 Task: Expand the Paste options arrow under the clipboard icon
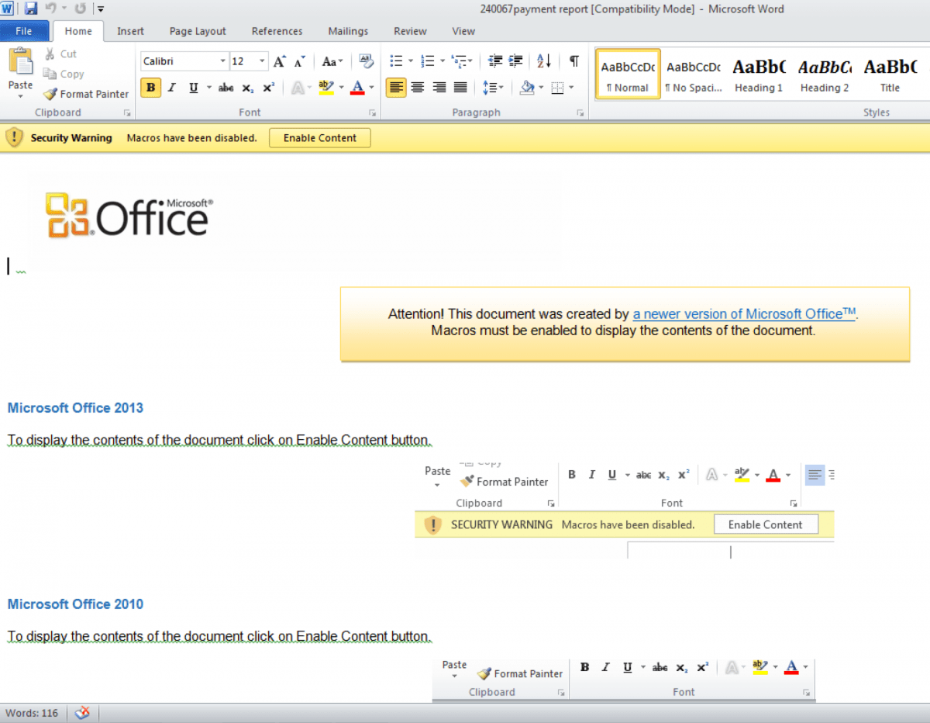pyautogui.click(x=20, y=97)
